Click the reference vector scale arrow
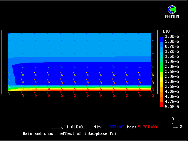 [x=57, y=128]
